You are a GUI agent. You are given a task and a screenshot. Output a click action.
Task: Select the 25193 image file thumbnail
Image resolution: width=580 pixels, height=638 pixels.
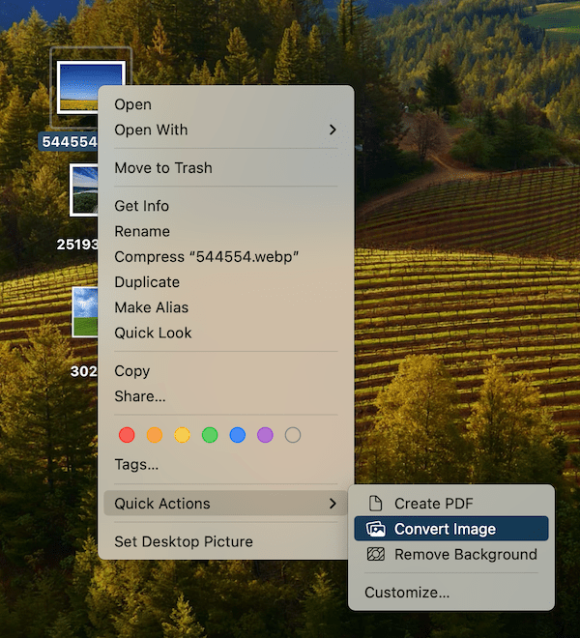coord(84,189)
